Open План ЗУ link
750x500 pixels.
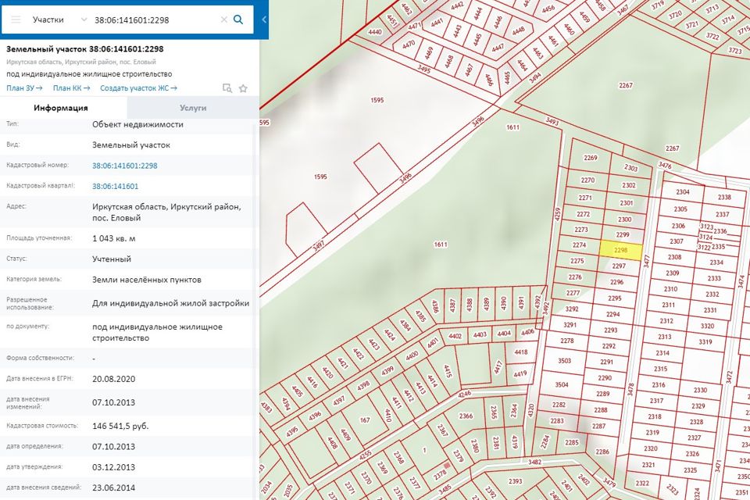[x=24, y=88]
